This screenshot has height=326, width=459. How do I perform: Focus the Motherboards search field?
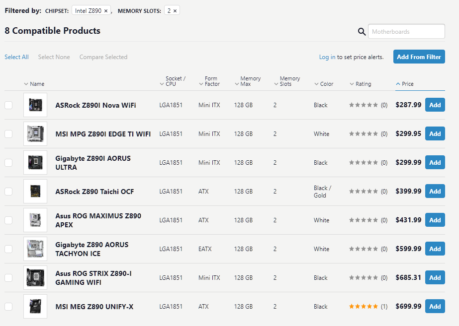(406, 32)
